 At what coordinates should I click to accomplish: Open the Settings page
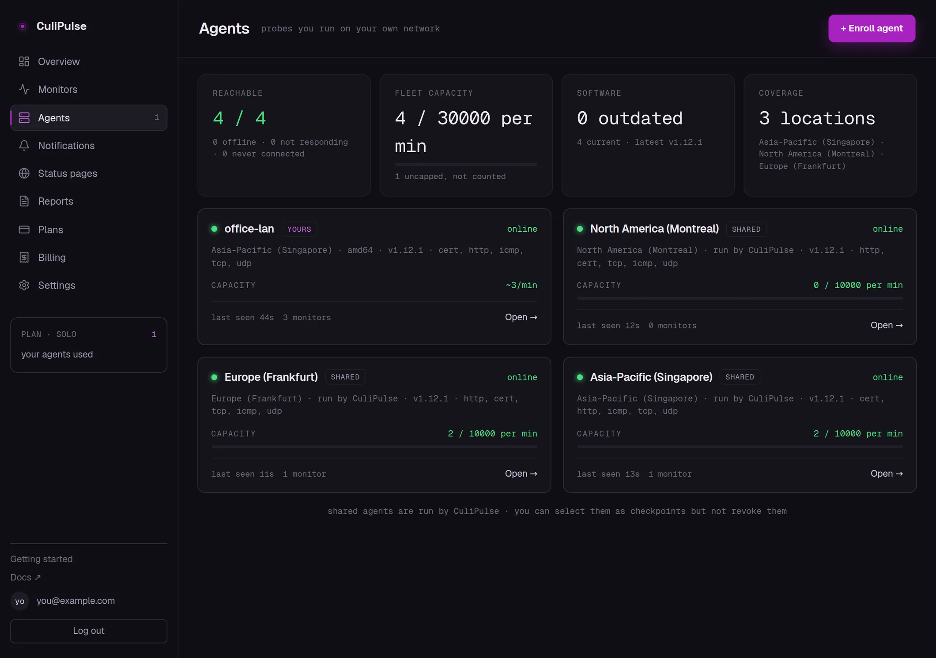pos(89,285)
